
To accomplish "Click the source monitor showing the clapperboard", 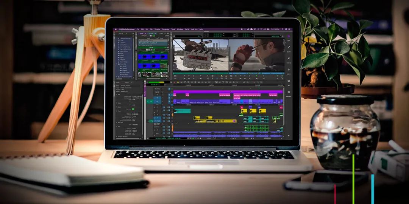I will tap(200, 54).
